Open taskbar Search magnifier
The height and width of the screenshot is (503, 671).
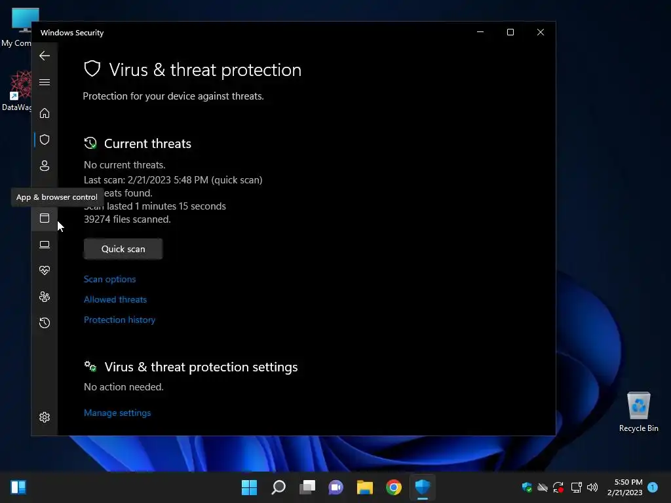click(278, 487)
